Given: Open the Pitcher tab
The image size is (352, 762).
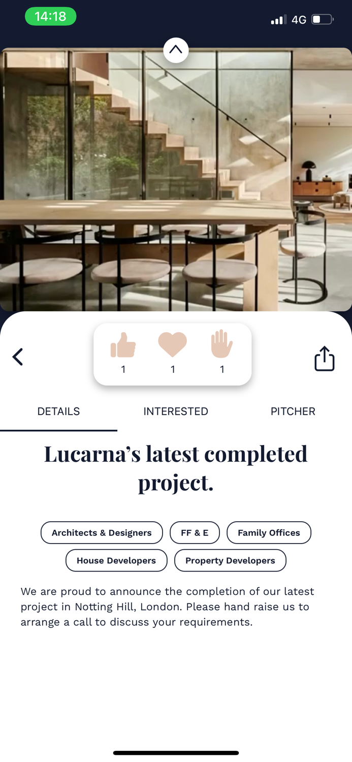Looking at the screenshot, I should click(293, 411).
